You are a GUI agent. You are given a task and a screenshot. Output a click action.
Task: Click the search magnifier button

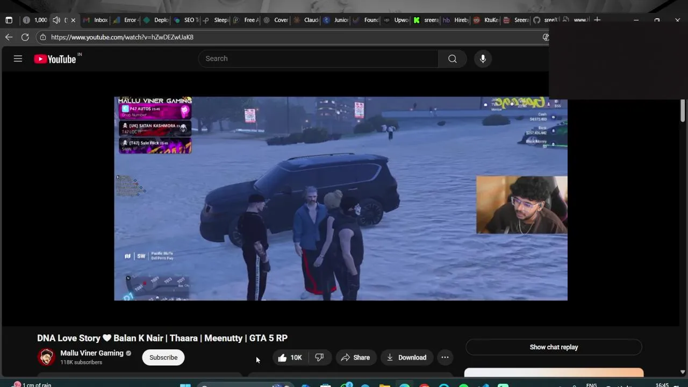(x=453, y=59)
